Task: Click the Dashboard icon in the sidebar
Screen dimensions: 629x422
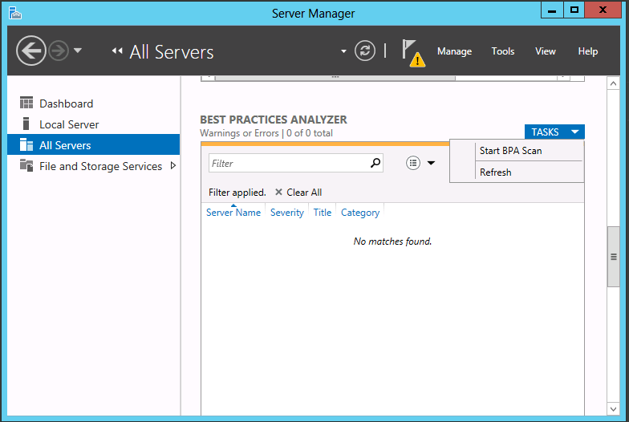Action: click(x=26, y=103)
